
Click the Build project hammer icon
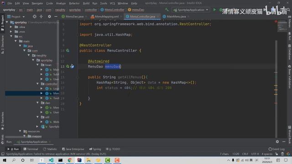(x=167, y=10)
